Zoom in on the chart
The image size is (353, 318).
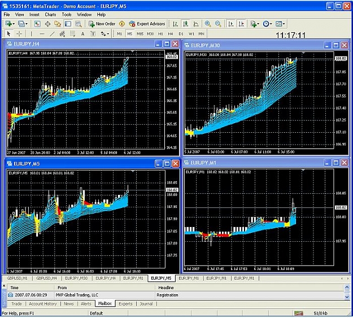208,24
